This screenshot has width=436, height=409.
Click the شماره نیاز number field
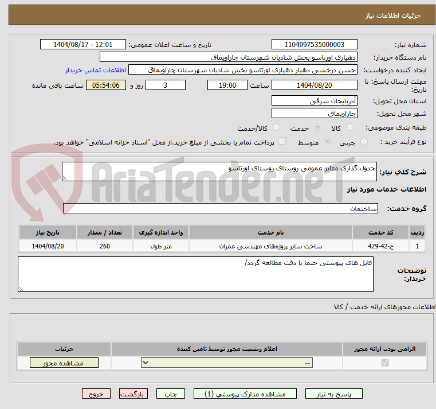[314, 45]
